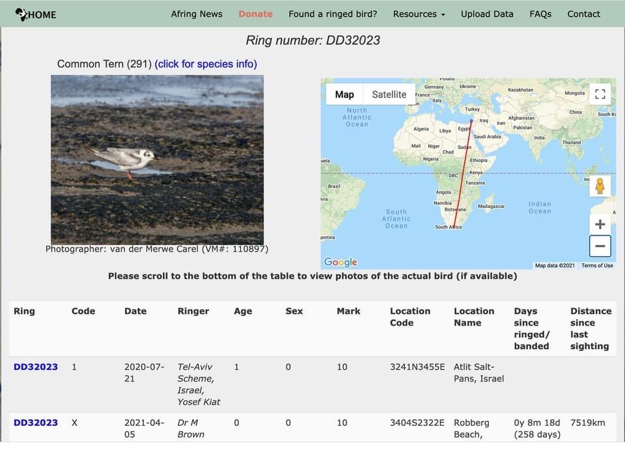
Task: Click the 0y 8m 18d (258 days) cell
Action: tap(537, 428)
